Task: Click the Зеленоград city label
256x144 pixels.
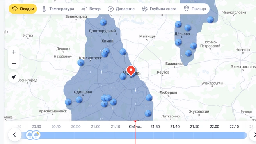Action: click(x=76, y=16)
